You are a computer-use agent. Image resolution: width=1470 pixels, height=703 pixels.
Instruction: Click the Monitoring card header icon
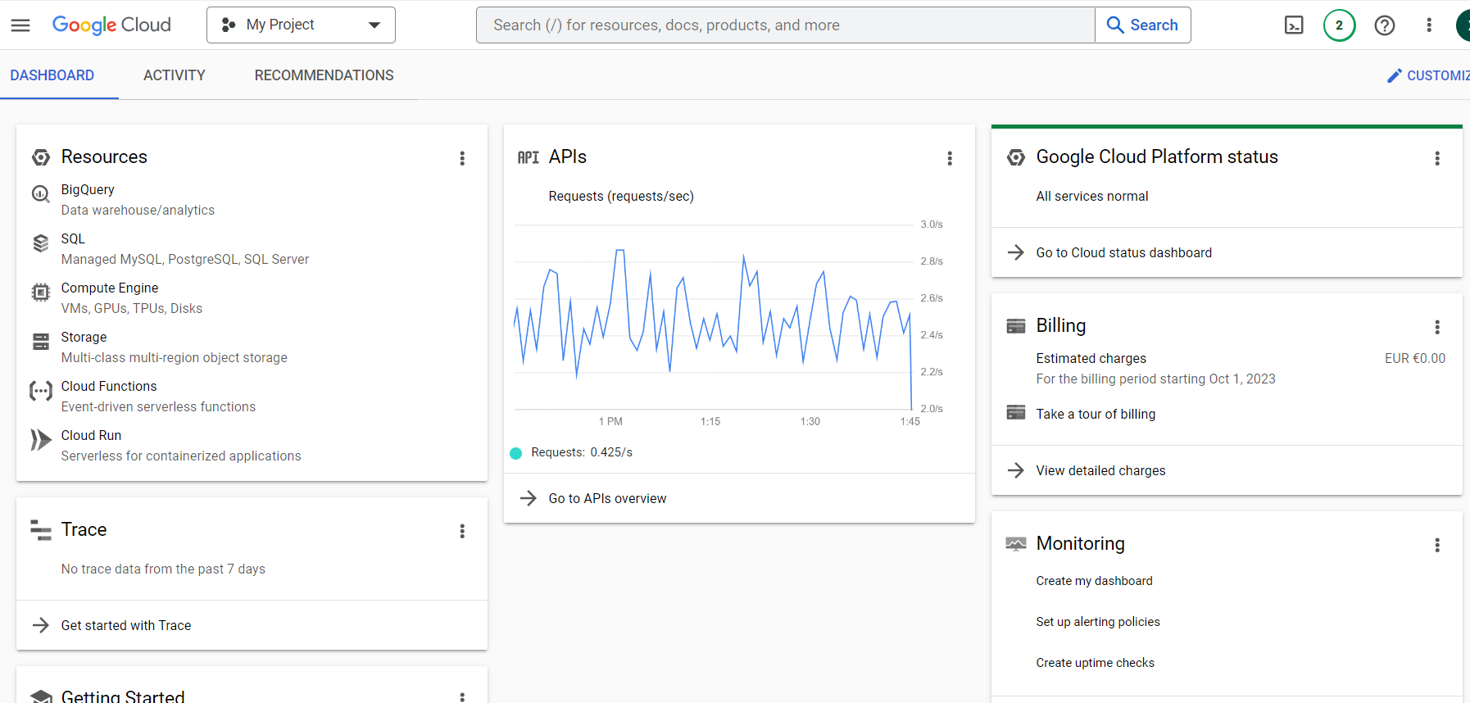tap(1016, 543)
